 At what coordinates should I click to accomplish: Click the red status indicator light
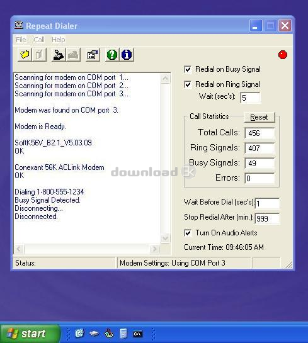pos(283,55)
